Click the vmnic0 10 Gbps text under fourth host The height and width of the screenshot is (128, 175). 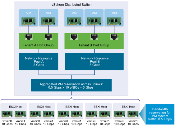(x=91, y=122)
